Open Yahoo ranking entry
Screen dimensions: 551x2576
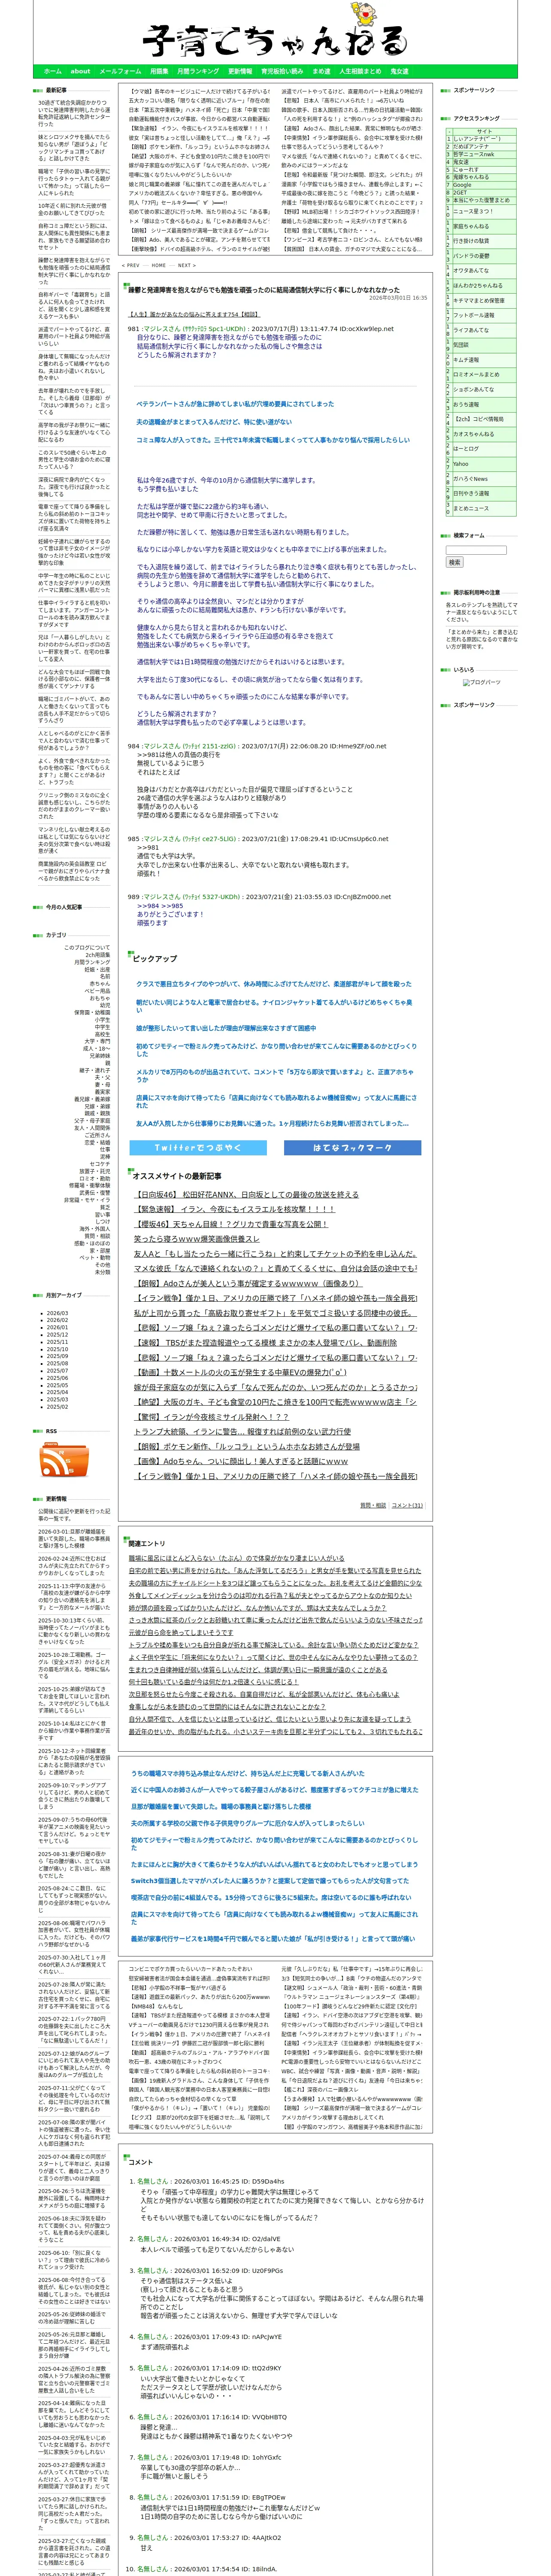pyautogui.click(x=460, y=464)
